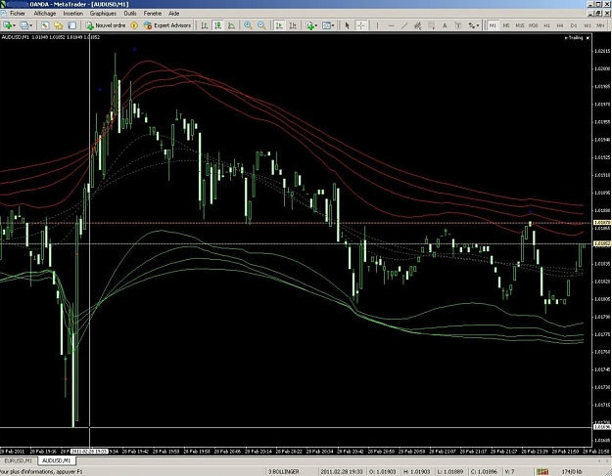Open the Outils menu
The width and height of the screenshot is (612, 476).
(130, 14)
